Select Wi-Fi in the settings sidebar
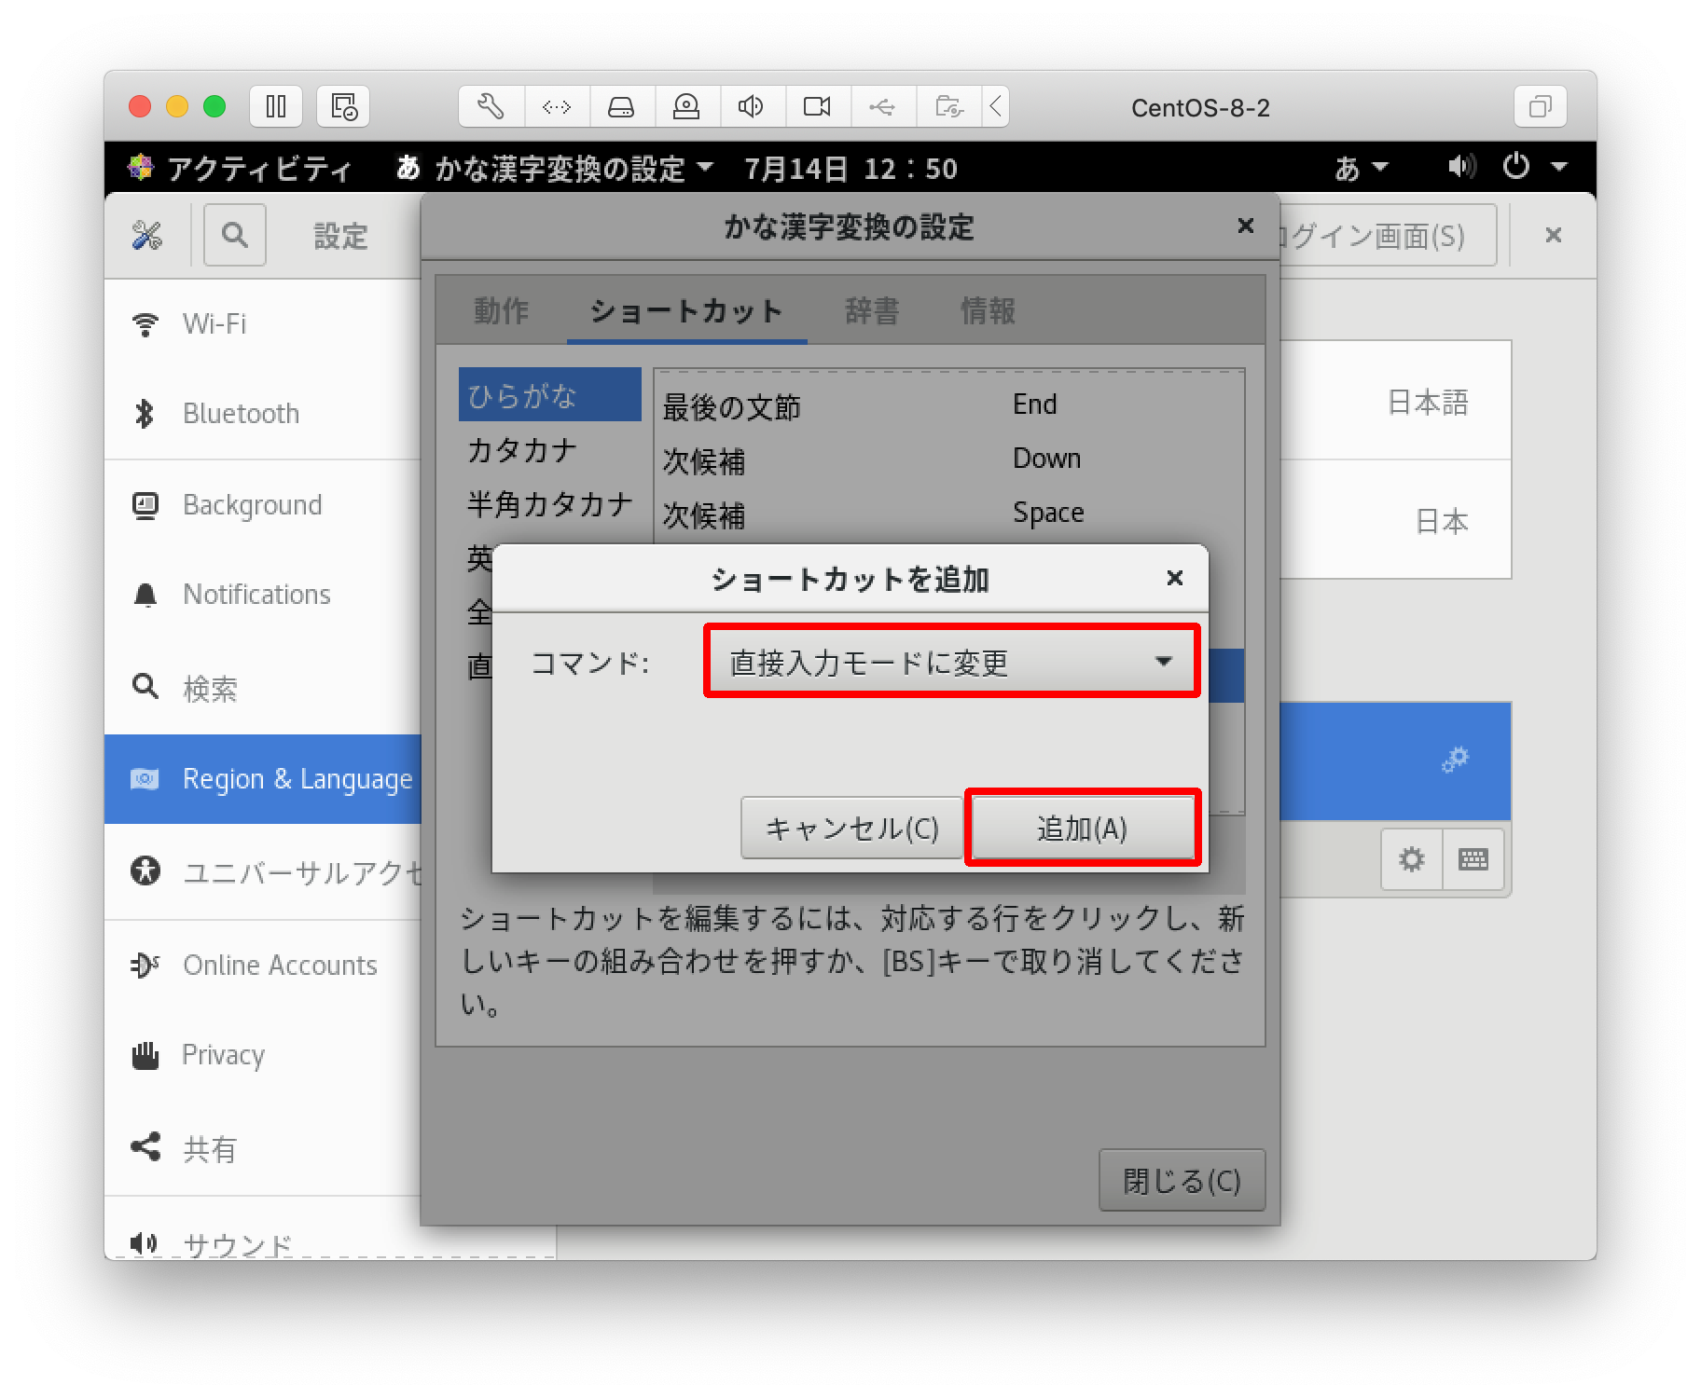Viewport: 1701px width, 1398px height. 263,324
